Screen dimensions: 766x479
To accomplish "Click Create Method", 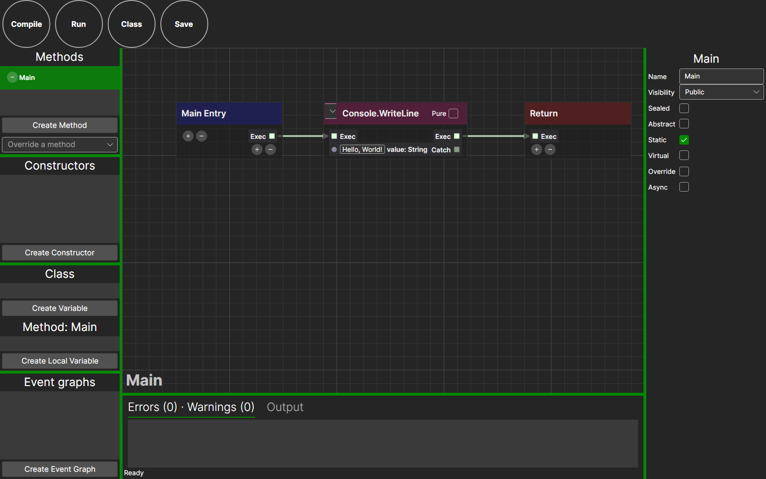I will click(60, 125).
